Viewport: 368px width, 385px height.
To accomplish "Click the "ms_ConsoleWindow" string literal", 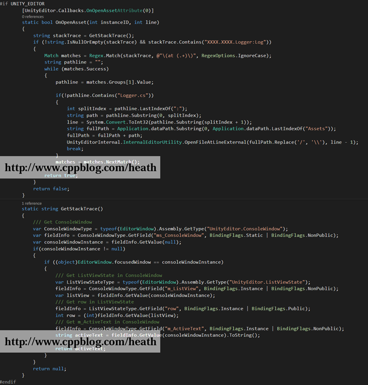I will click(x=179, y=235).
